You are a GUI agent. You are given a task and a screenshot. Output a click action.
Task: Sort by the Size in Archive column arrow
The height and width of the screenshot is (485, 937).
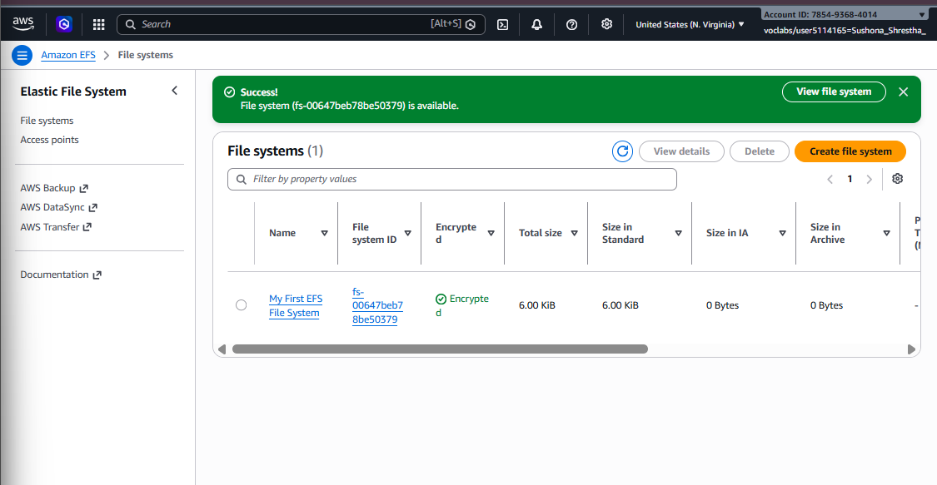pyautogui.click(x=886, y=233)
